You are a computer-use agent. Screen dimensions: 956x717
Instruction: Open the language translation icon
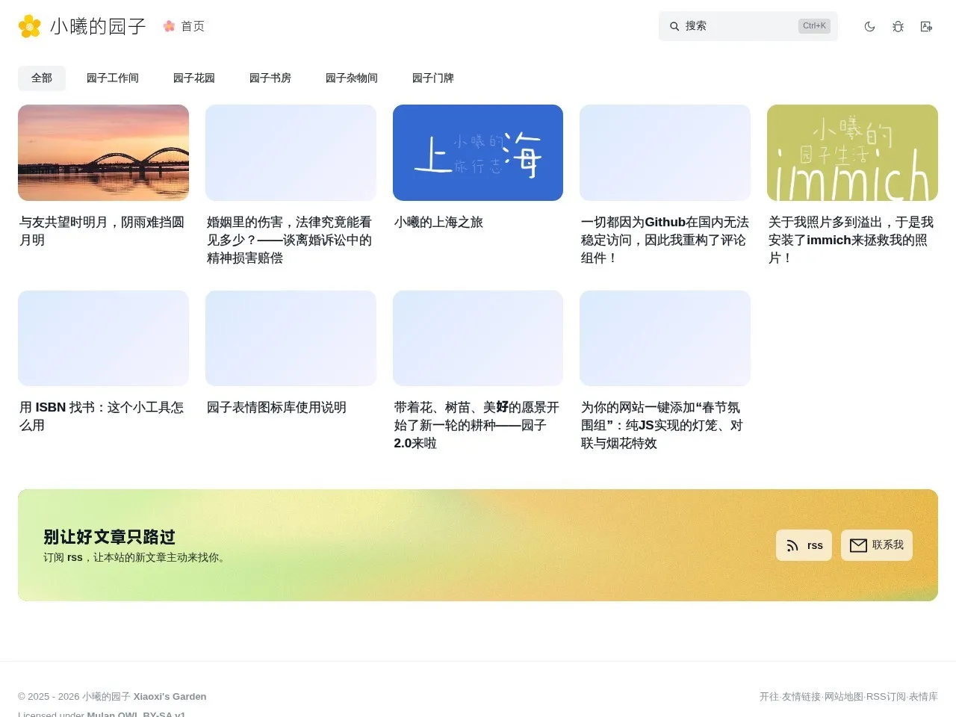point(926,26)
